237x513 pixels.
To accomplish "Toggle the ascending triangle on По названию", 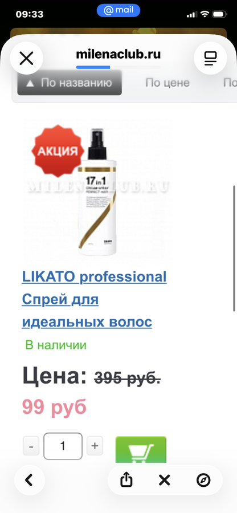I will 30,83.
